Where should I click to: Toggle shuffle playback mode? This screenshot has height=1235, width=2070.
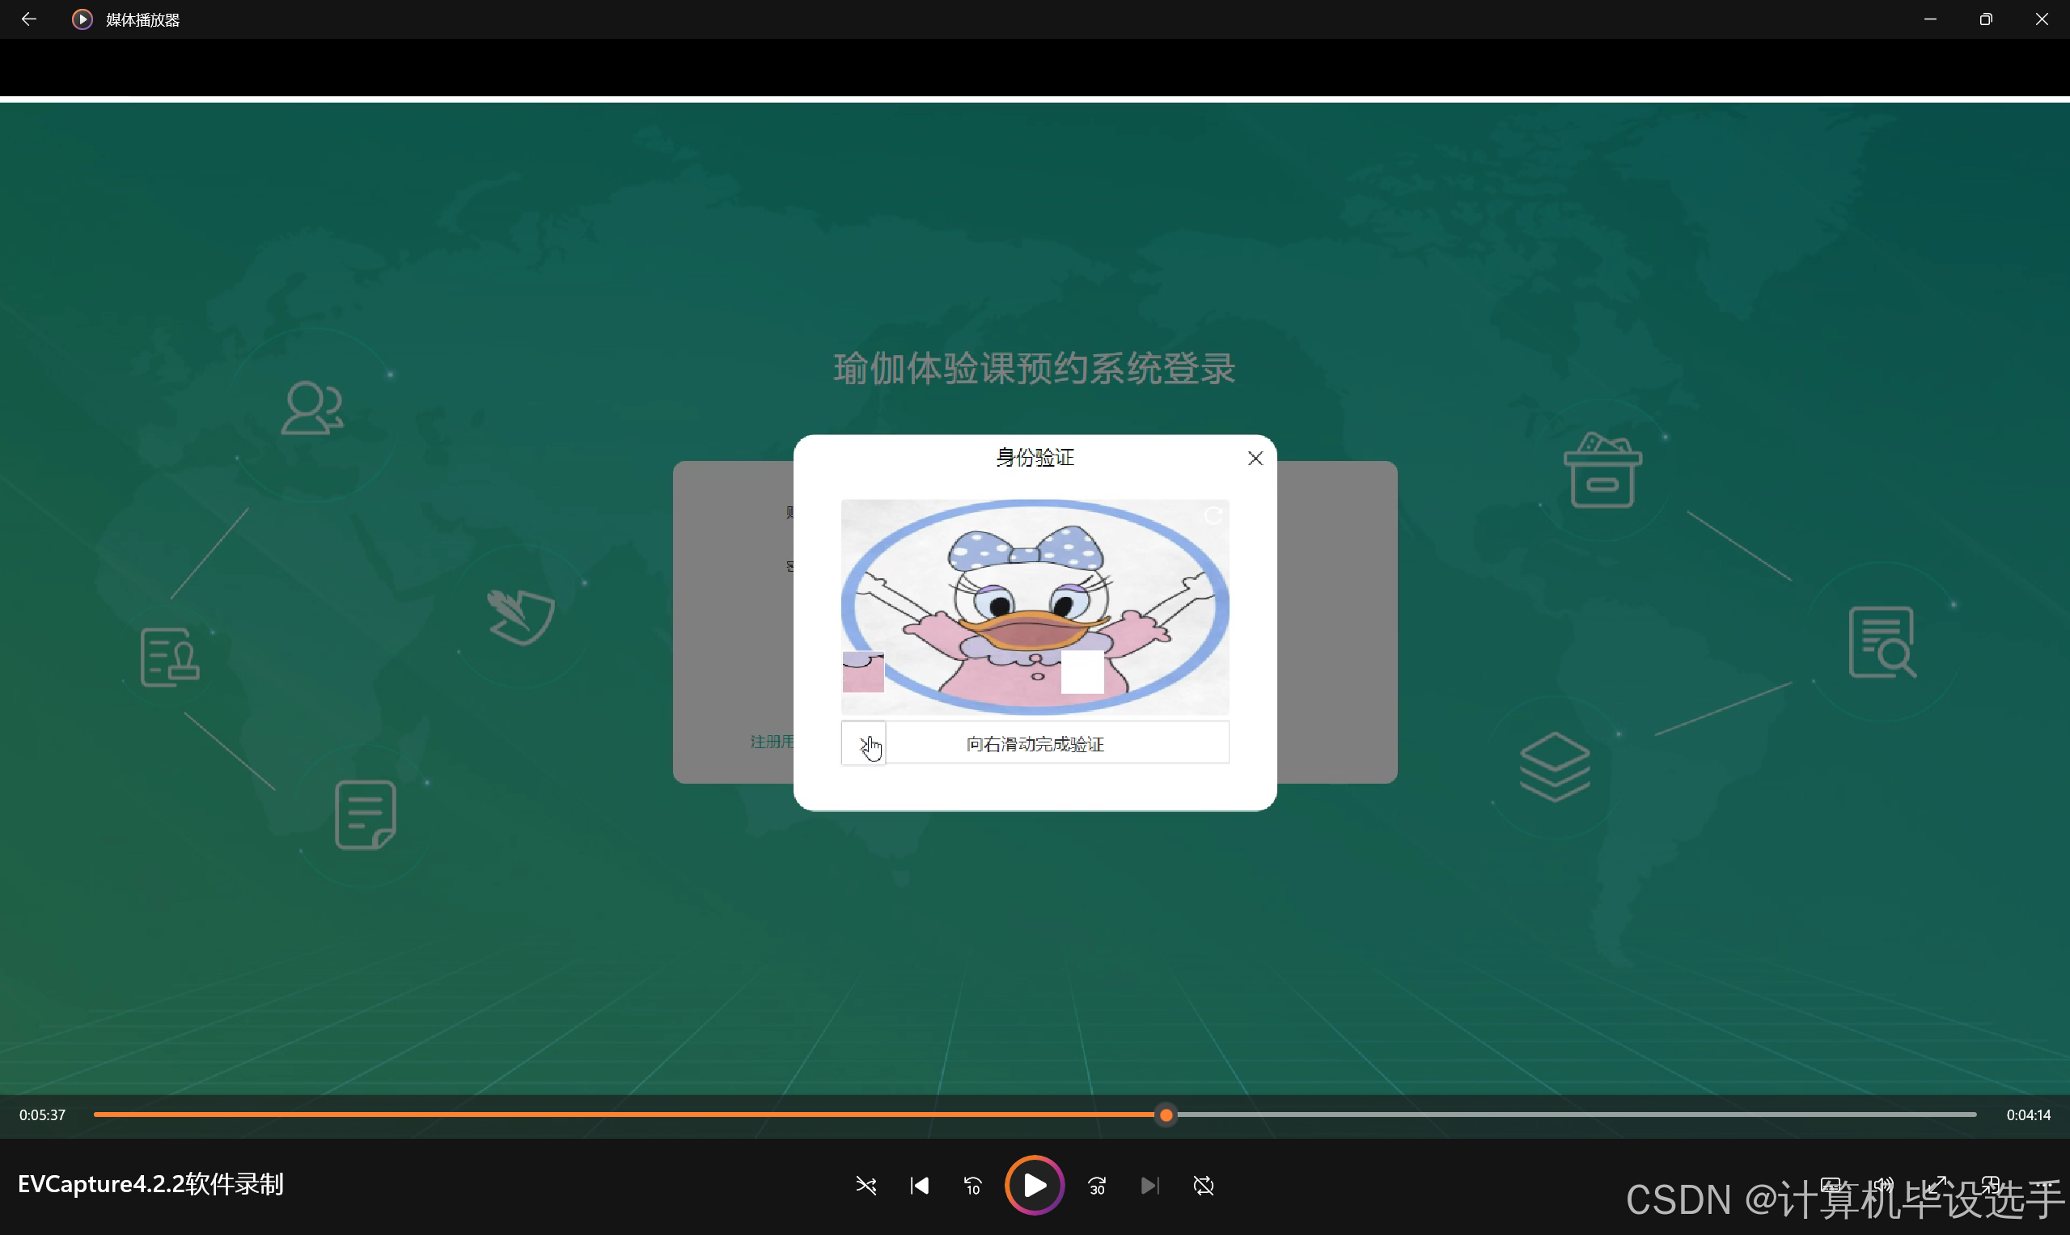(x=866, y=1185)
